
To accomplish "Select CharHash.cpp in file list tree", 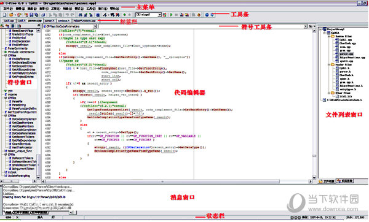I will (x=347, y=44).
